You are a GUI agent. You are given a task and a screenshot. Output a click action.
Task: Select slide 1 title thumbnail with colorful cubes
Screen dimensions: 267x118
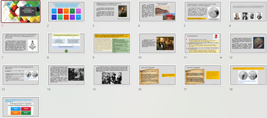point(21,11)
